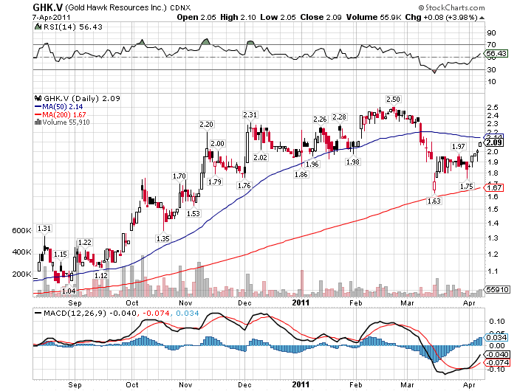Screen dimensions: 517x391
Task: Click the 1.67 MA(200) price tag
Action: (x=494, y=188)
